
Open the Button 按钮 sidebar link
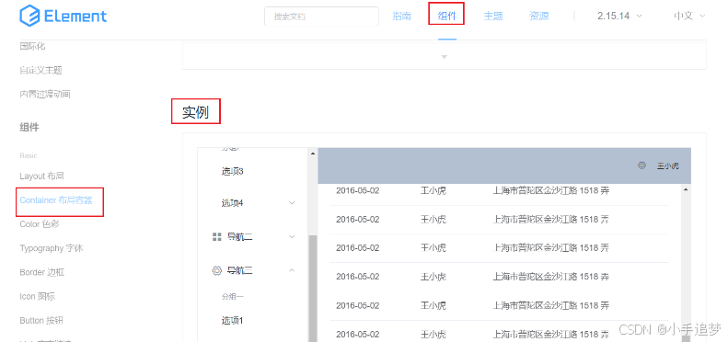pos(41,321)
